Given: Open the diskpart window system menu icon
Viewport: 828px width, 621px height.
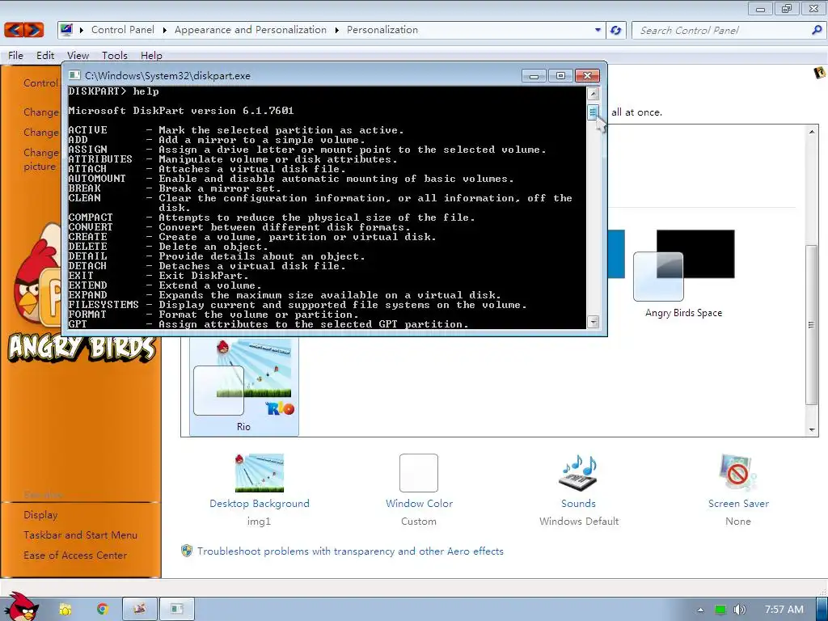Looking at the screenshot, I should (74, 75).
